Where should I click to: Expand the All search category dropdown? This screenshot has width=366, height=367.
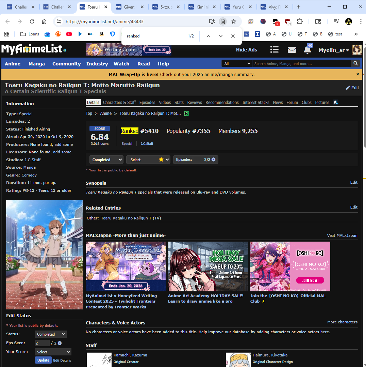tap(237, 63)
